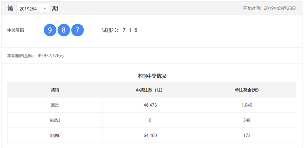Select the 组选3 row label
This screenshot has width=306, height=148.
pyautogui.click(x=55, y=120)
